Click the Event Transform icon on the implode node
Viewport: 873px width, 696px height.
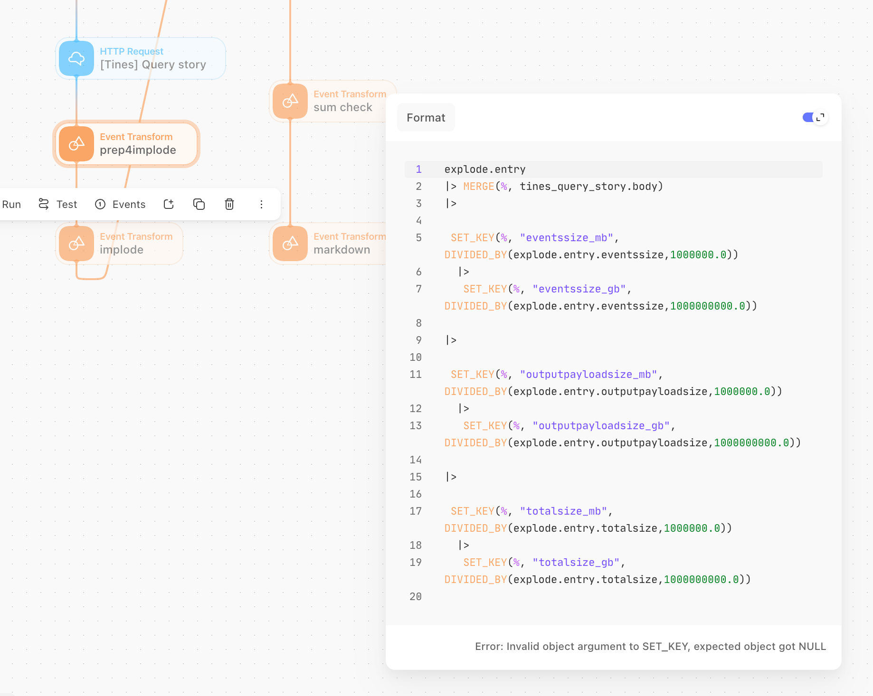(76, 244)
